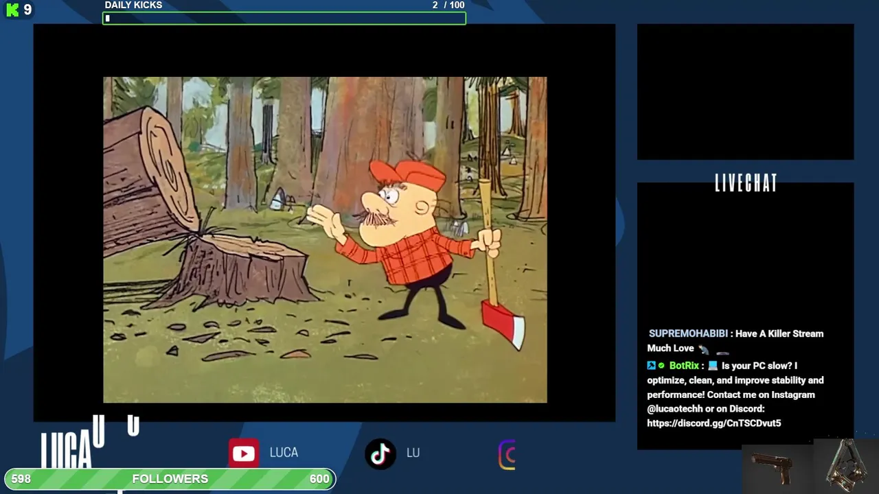Screen dimensions: 879x494
Task: Click the LIVECHAT heading
Action: pyautogui.click(x=746, y=183)
